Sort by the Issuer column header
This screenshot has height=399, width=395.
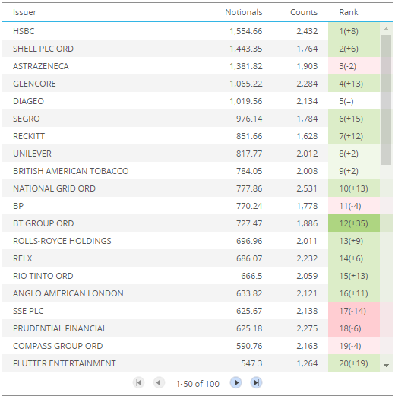click(24, 12)
